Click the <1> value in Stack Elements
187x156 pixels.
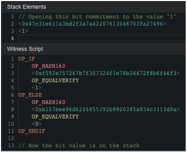click(23, 31)
